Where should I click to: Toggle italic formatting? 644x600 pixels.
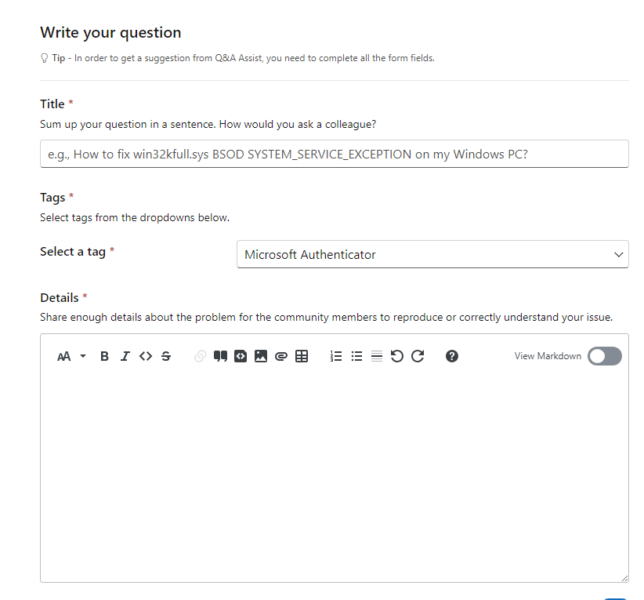tap(125, 356)
